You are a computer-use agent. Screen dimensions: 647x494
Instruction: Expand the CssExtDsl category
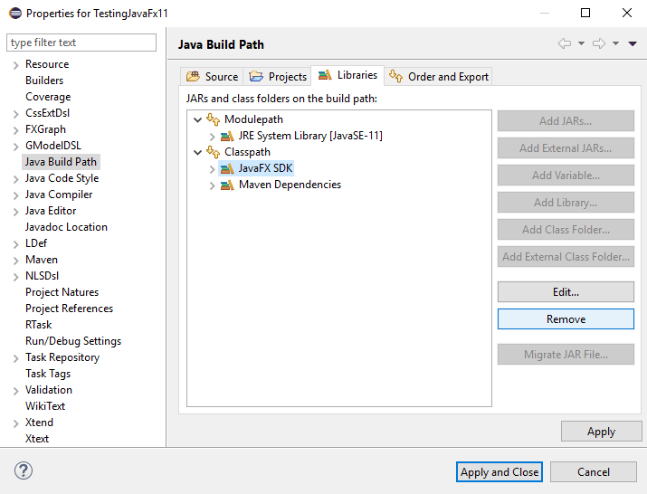pyautogui.click(x=15, y=114)
